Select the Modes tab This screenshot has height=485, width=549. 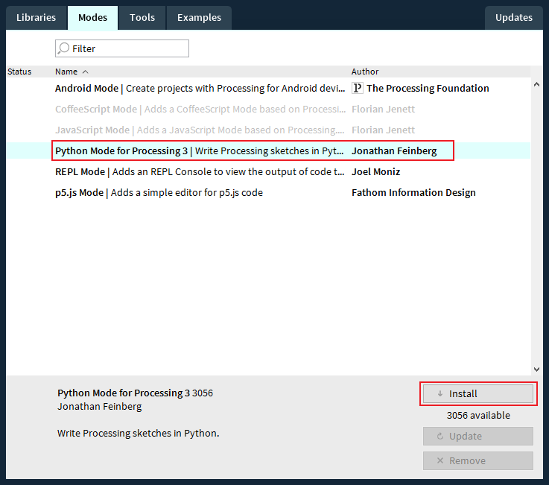92,18
